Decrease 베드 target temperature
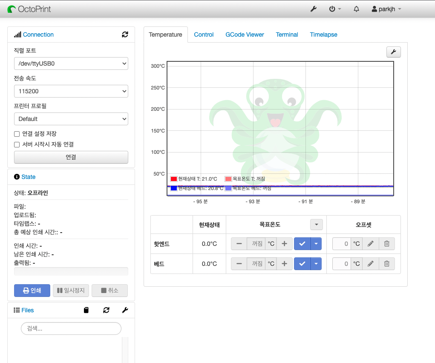Viewport: 435px width, 363px height. coord(239,264)
